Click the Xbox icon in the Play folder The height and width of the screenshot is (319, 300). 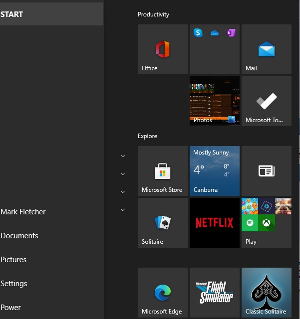(267, 223)
